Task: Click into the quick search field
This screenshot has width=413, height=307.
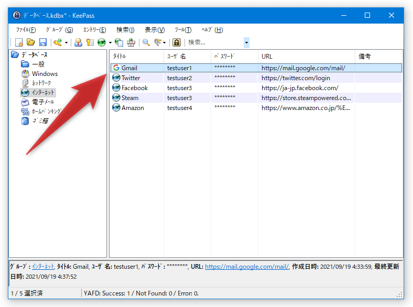Action: [215, 42]
